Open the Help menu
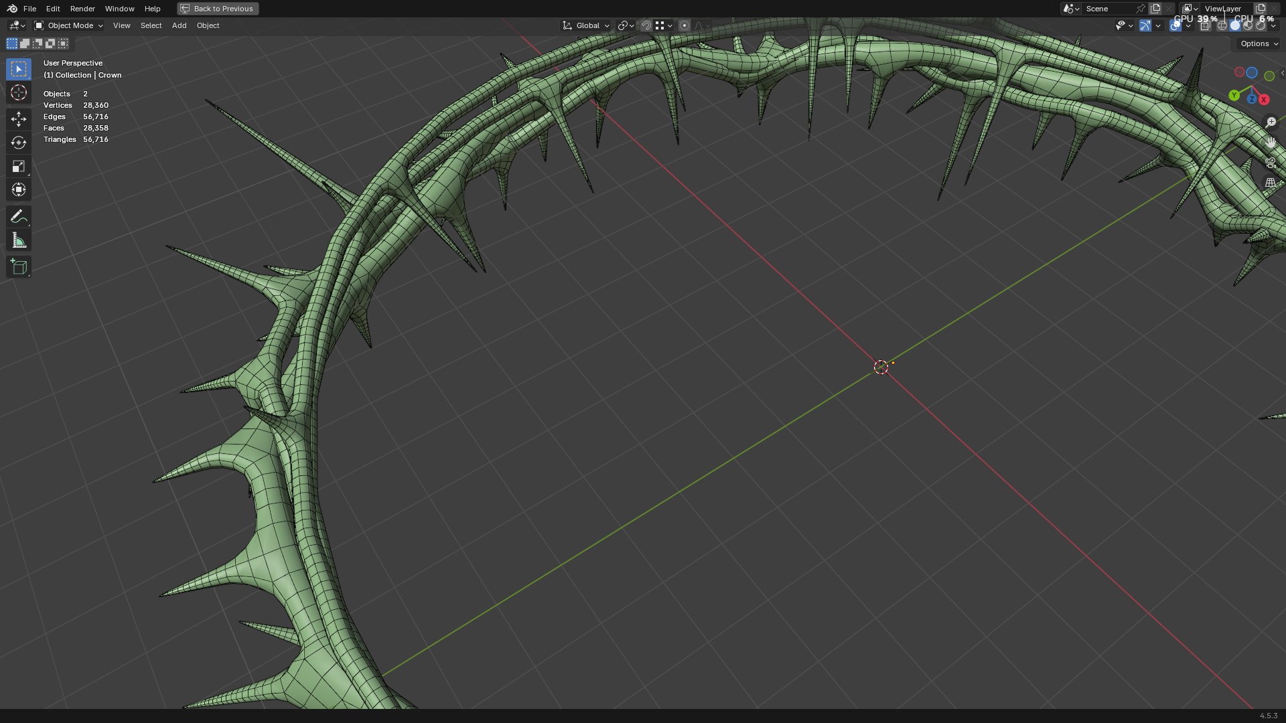1286x723 pixels. point(152,9)
